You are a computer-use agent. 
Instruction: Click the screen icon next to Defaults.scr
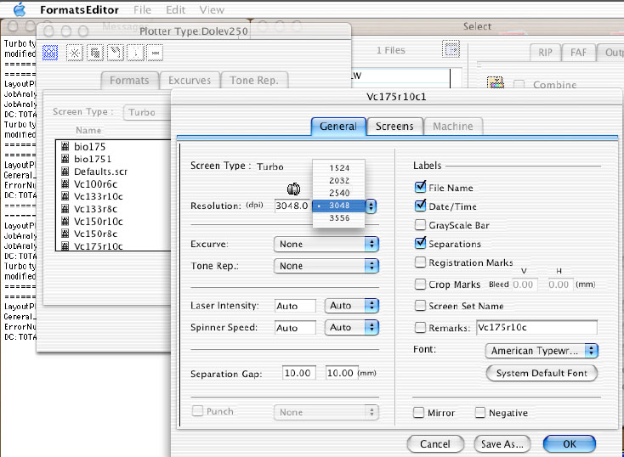click(65, 172)
